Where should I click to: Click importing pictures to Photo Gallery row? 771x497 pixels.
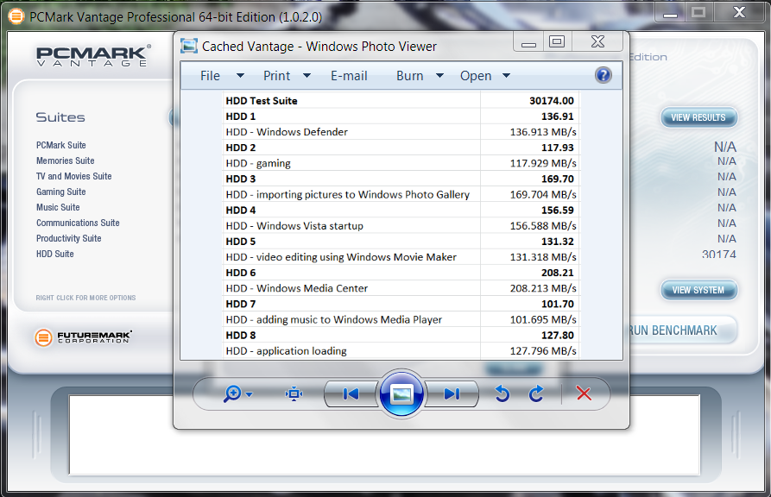[401, 194]
